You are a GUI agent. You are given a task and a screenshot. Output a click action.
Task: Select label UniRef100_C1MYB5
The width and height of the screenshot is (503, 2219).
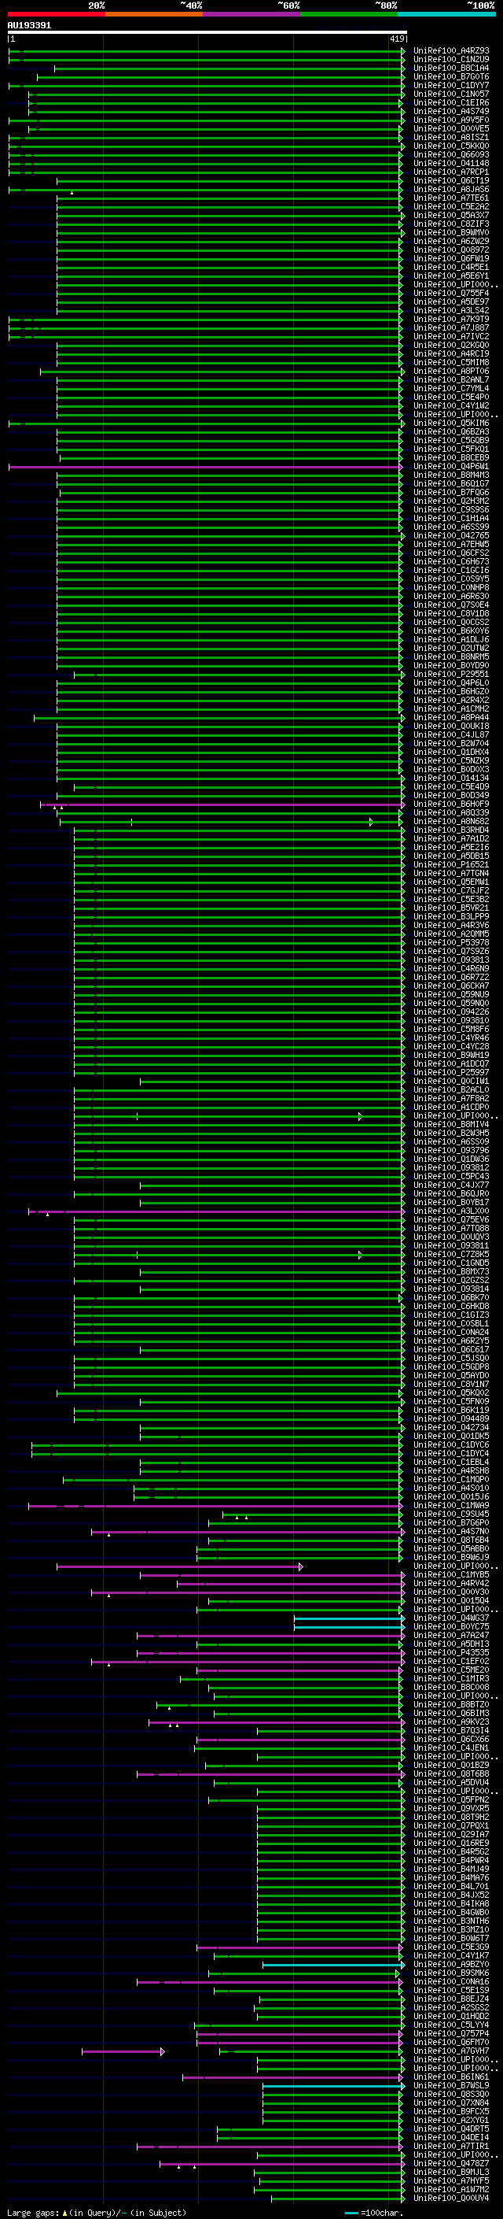point(451,1576)
